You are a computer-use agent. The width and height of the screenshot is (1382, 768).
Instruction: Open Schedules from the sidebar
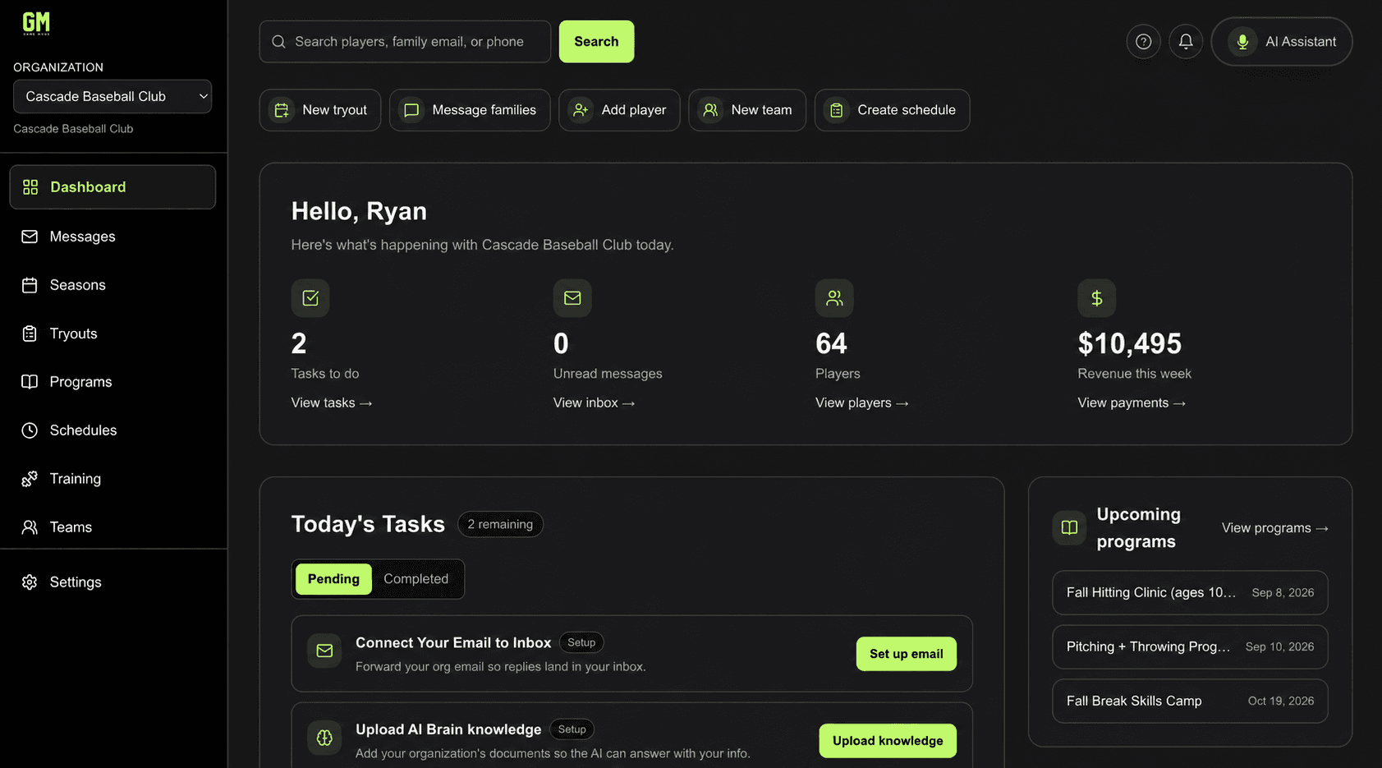click(x=112, y=430)
